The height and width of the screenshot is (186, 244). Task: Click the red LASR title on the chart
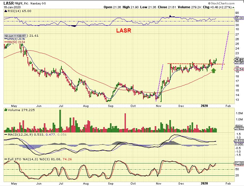124,30
